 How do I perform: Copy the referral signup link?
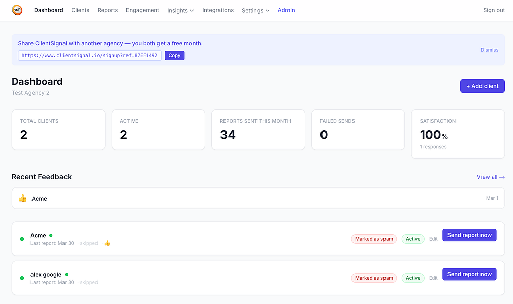(x=174, y=56)
